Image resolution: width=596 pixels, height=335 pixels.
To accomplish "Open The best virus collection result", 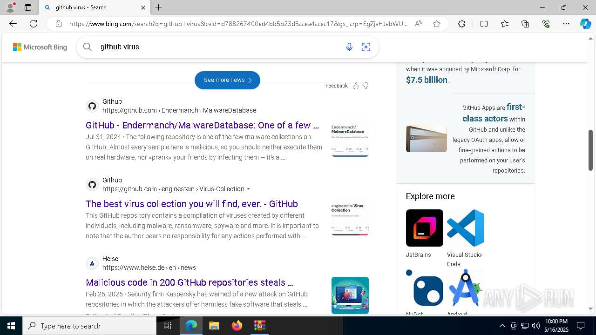I will [192, 204].
